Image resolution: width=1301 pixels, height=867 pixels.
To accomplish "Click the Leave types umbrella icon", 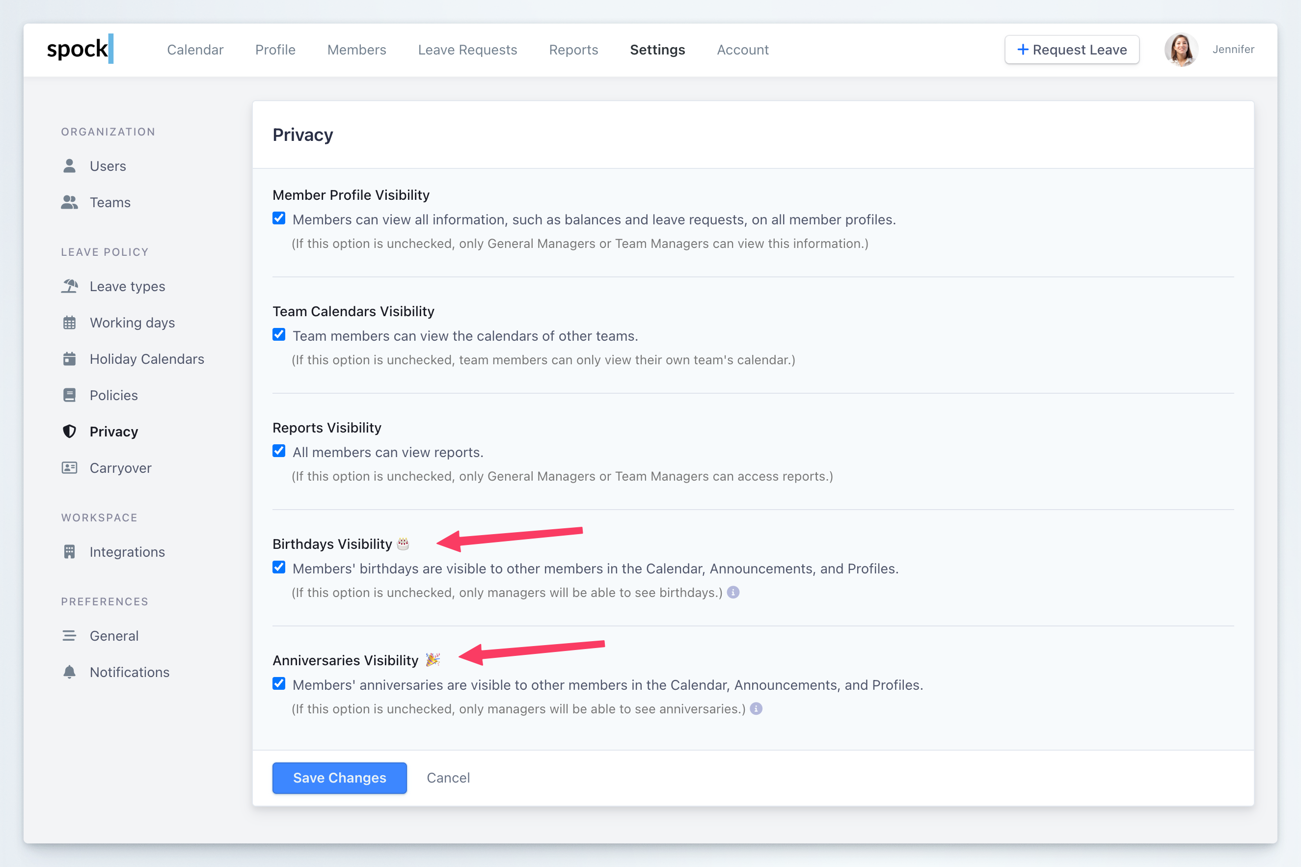I will (x=69, y=286).
